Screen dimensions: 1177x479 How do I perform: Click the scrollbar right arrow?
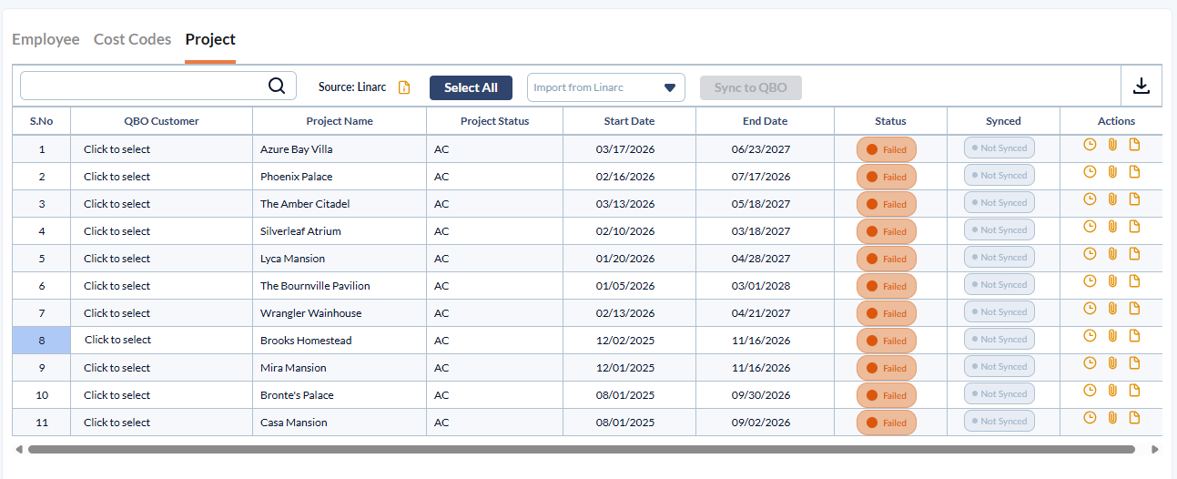pos(1155,449)
